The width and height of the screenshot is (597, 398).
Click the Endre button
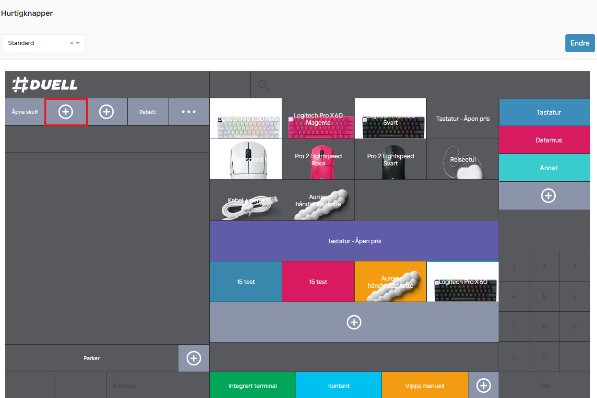click(580, 43)
